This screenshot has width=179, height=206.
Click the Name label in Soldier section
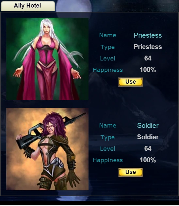pos(107,126)
